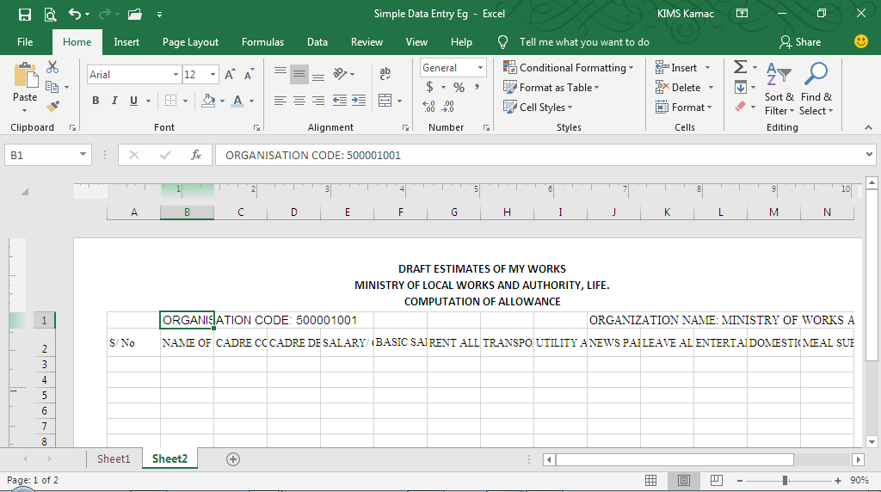Top align cell contents
881x492 pixels.
click(280, 72)
